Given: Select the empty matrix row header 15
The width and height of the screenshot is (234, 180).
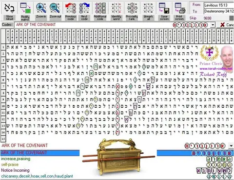Looking at the screenshot, I should tap(3, 139).
